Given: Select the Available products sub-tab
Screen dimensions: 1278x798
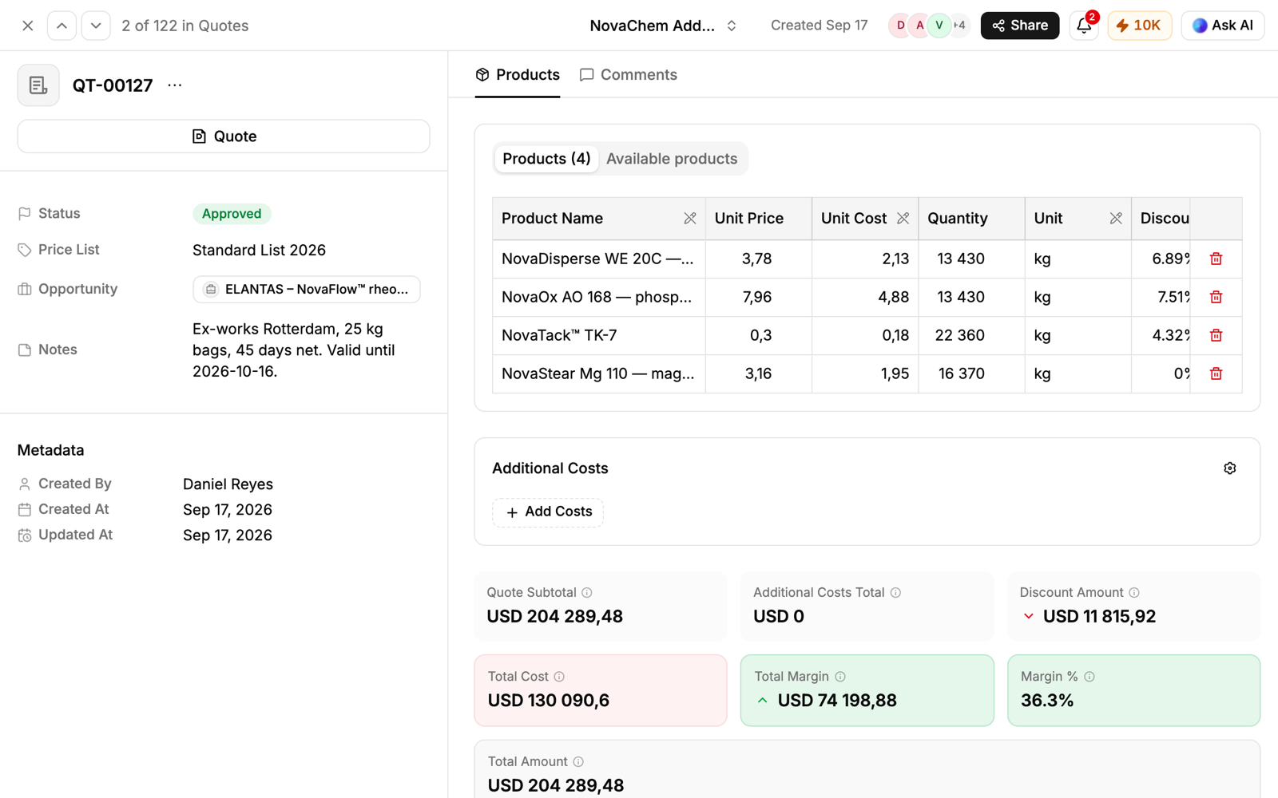Looking at the screenshot, I should (672, 159).
